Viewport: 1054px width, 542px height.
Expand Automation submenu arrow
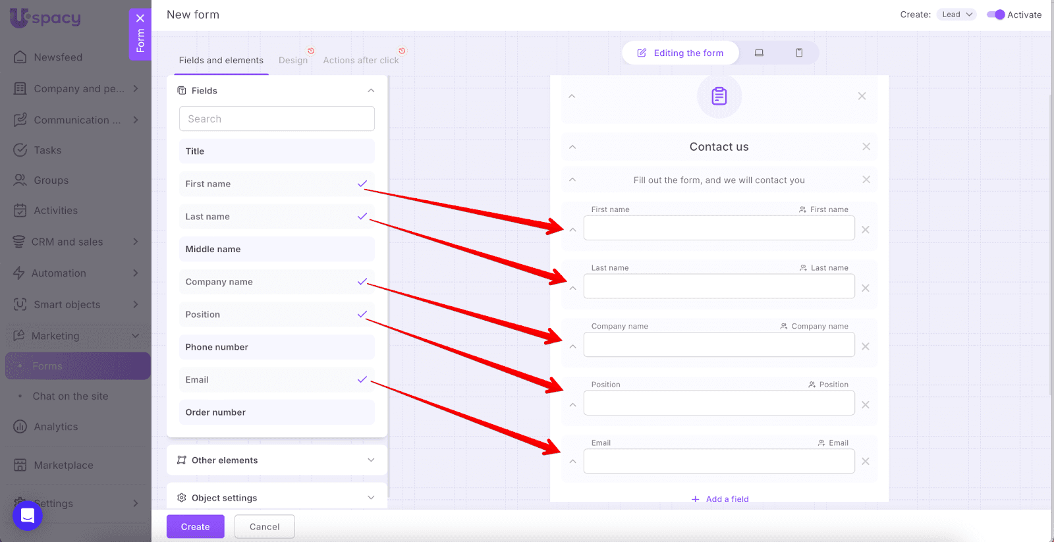pos(136,273)
